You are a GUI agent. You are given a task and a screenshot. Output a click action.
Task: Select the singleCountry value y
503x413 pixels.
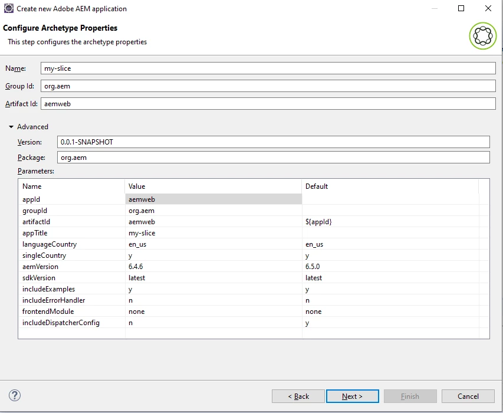click(130, 255)
